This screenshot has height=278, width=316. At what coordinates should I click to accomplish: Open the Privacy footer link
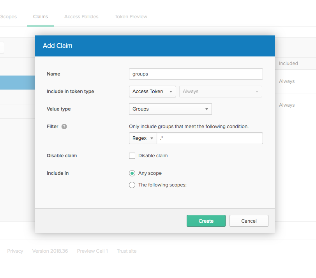[x=15, y=251]
